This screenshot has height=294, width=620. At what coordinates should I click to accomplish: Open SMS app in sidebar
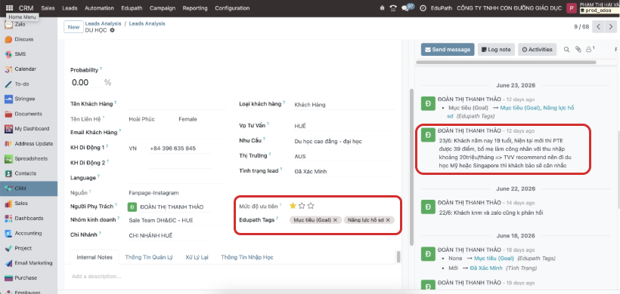click(x=29, y=54)
